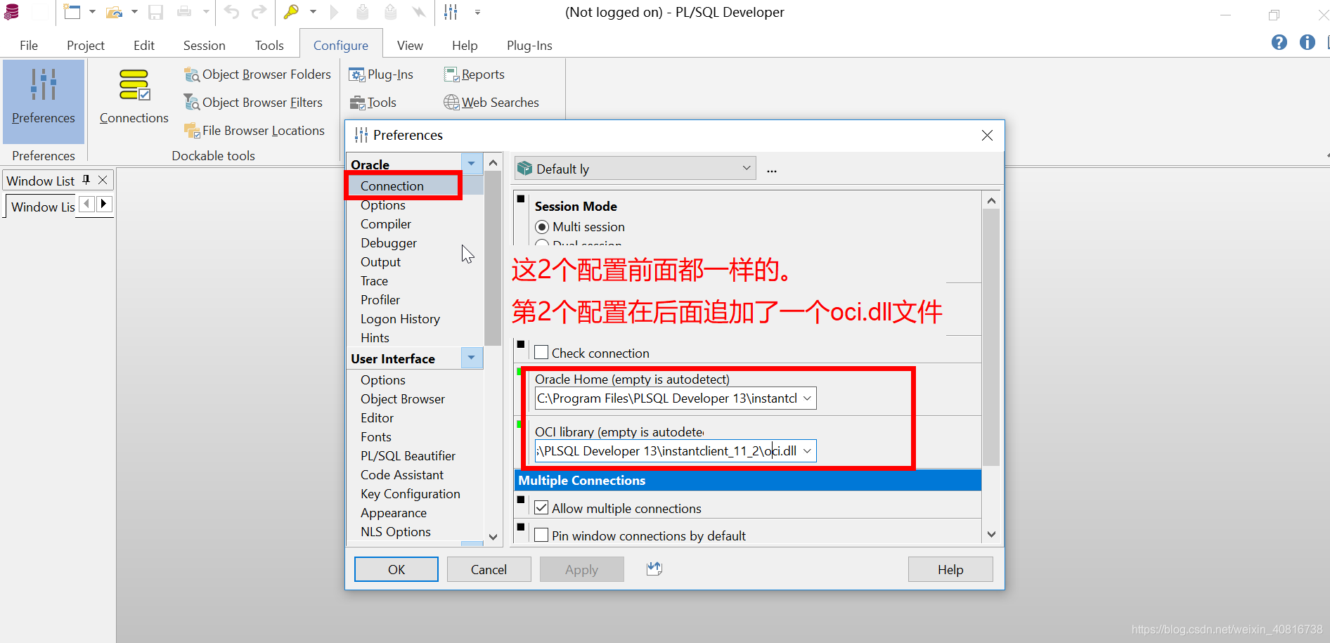Click the New window icon in quick access toolbar
The height and width of the screenshot is (643, 1330).
tap(72, 12)
